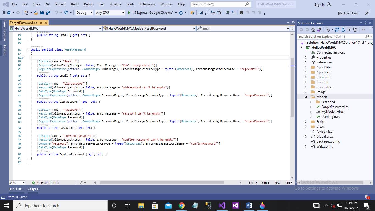Image resolution: width=375 pixels, height=211 pixels.
Task: Collapse the ResetPassword class outline toggle
Action: 28,50
